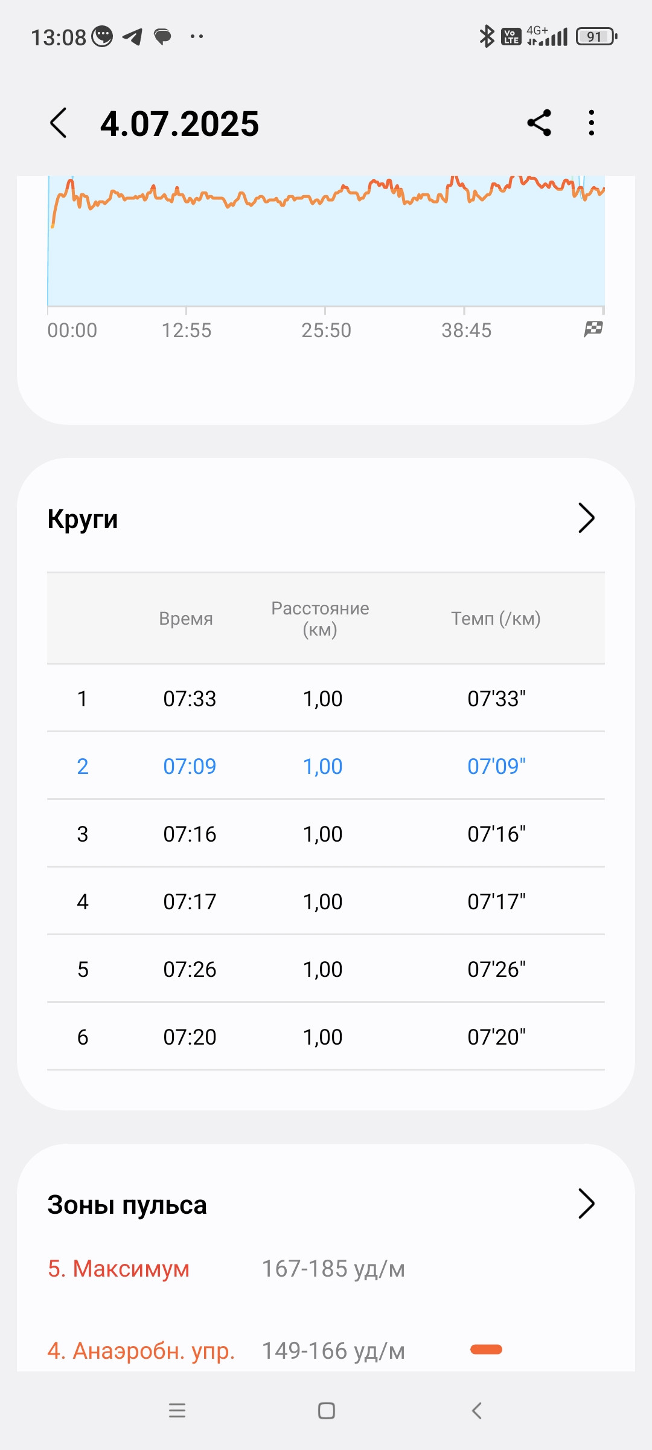
Task: Tap 25:50 marker on chart timeline
Action: tap(326, 330)
